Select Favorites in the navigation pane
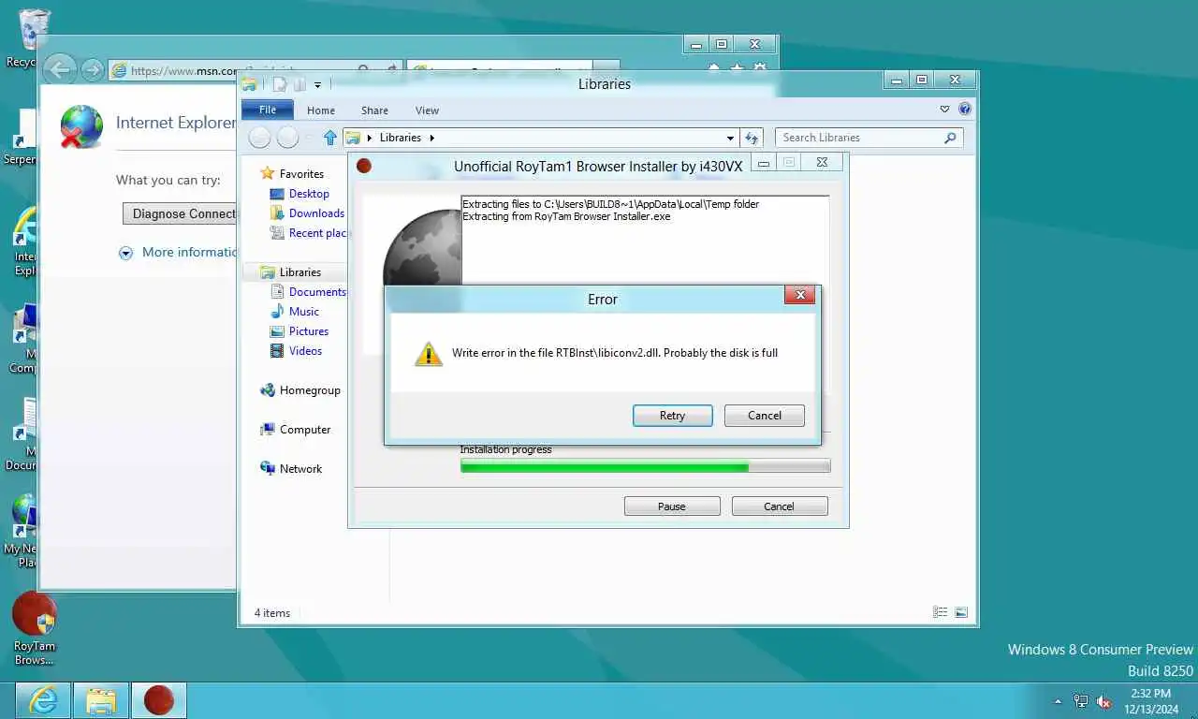 (301, 173)
